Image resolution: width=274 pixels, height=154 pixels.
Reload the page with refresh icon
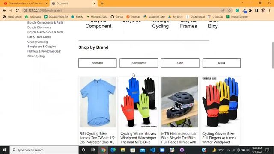tap(17, 10)
